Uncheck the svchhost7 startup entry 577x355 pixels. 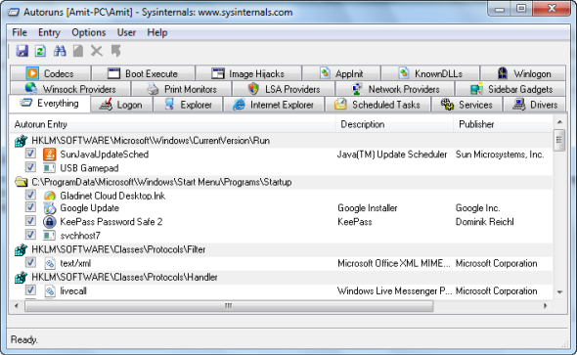pos(30,235)
